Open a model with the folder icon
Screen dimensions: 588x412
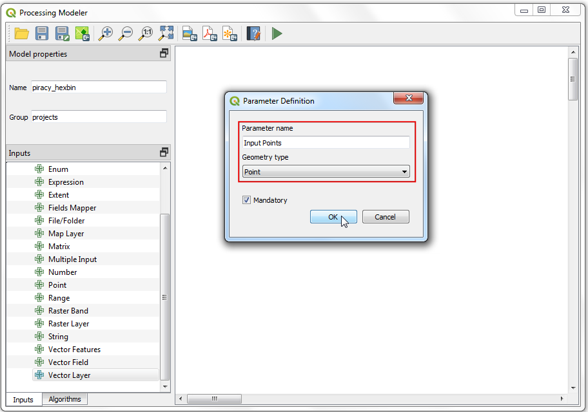tap(21, 33)
